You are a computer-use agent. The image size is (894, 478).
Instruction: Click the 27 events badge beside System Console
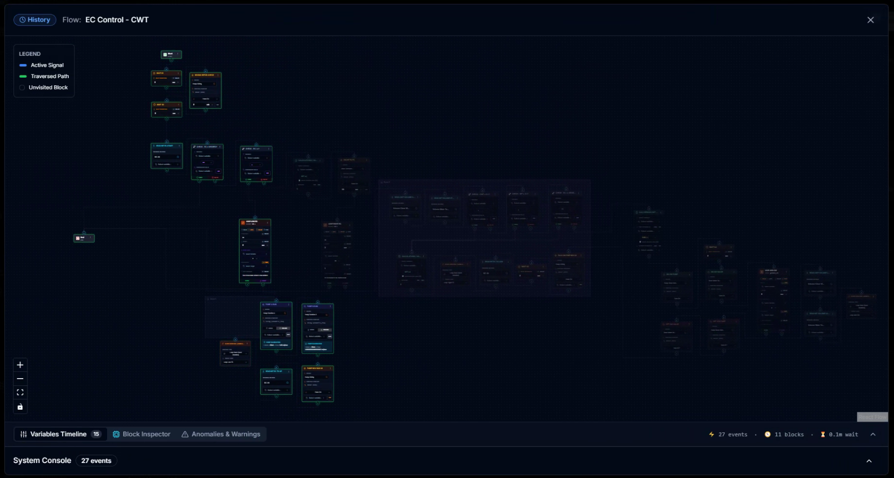pyautogui.click(x=96, y=461)
